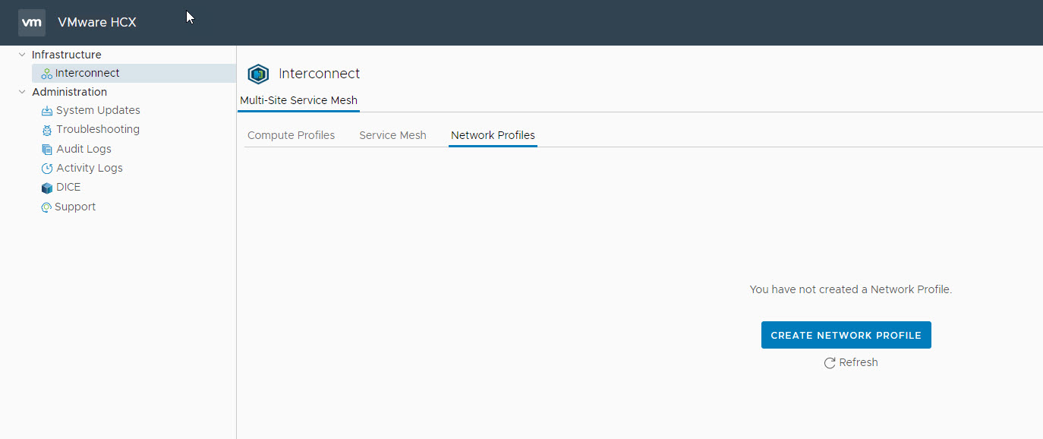Click the Support icon in sidebar
1043x439 pixels.
(46, 207)
